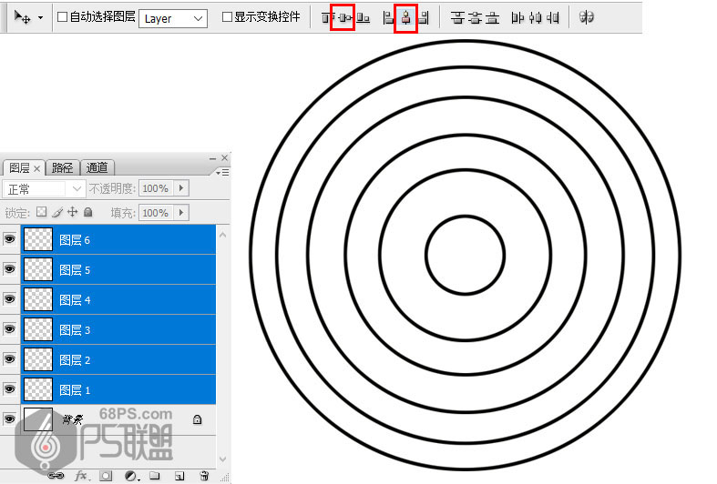Select the 图层 1 layer name
This screenshot has height=484, width=717.
click(x=75, y=390)
